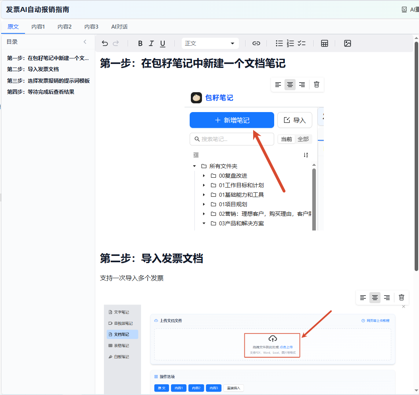This screenshot has height=395, width=419.
Task: Click the 内容2 blue operation button
Action: click(x=196, y=388)
